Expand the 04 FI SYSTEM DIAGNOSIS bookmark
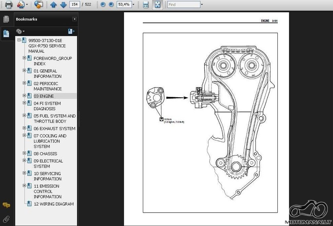333x226 pixels. [x=24, y=103]
